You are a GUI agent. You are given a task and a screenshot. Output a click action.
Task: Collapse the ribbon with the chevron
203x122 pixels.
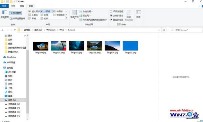click(x=199, y=6)
